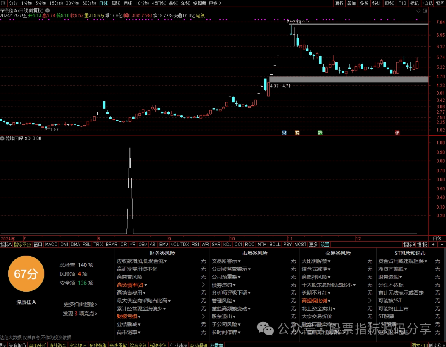Image resolution: width=446 pixels, height=347 pixels.
Task: Switch to the 5分钟 period
Action: coord(40,3)
